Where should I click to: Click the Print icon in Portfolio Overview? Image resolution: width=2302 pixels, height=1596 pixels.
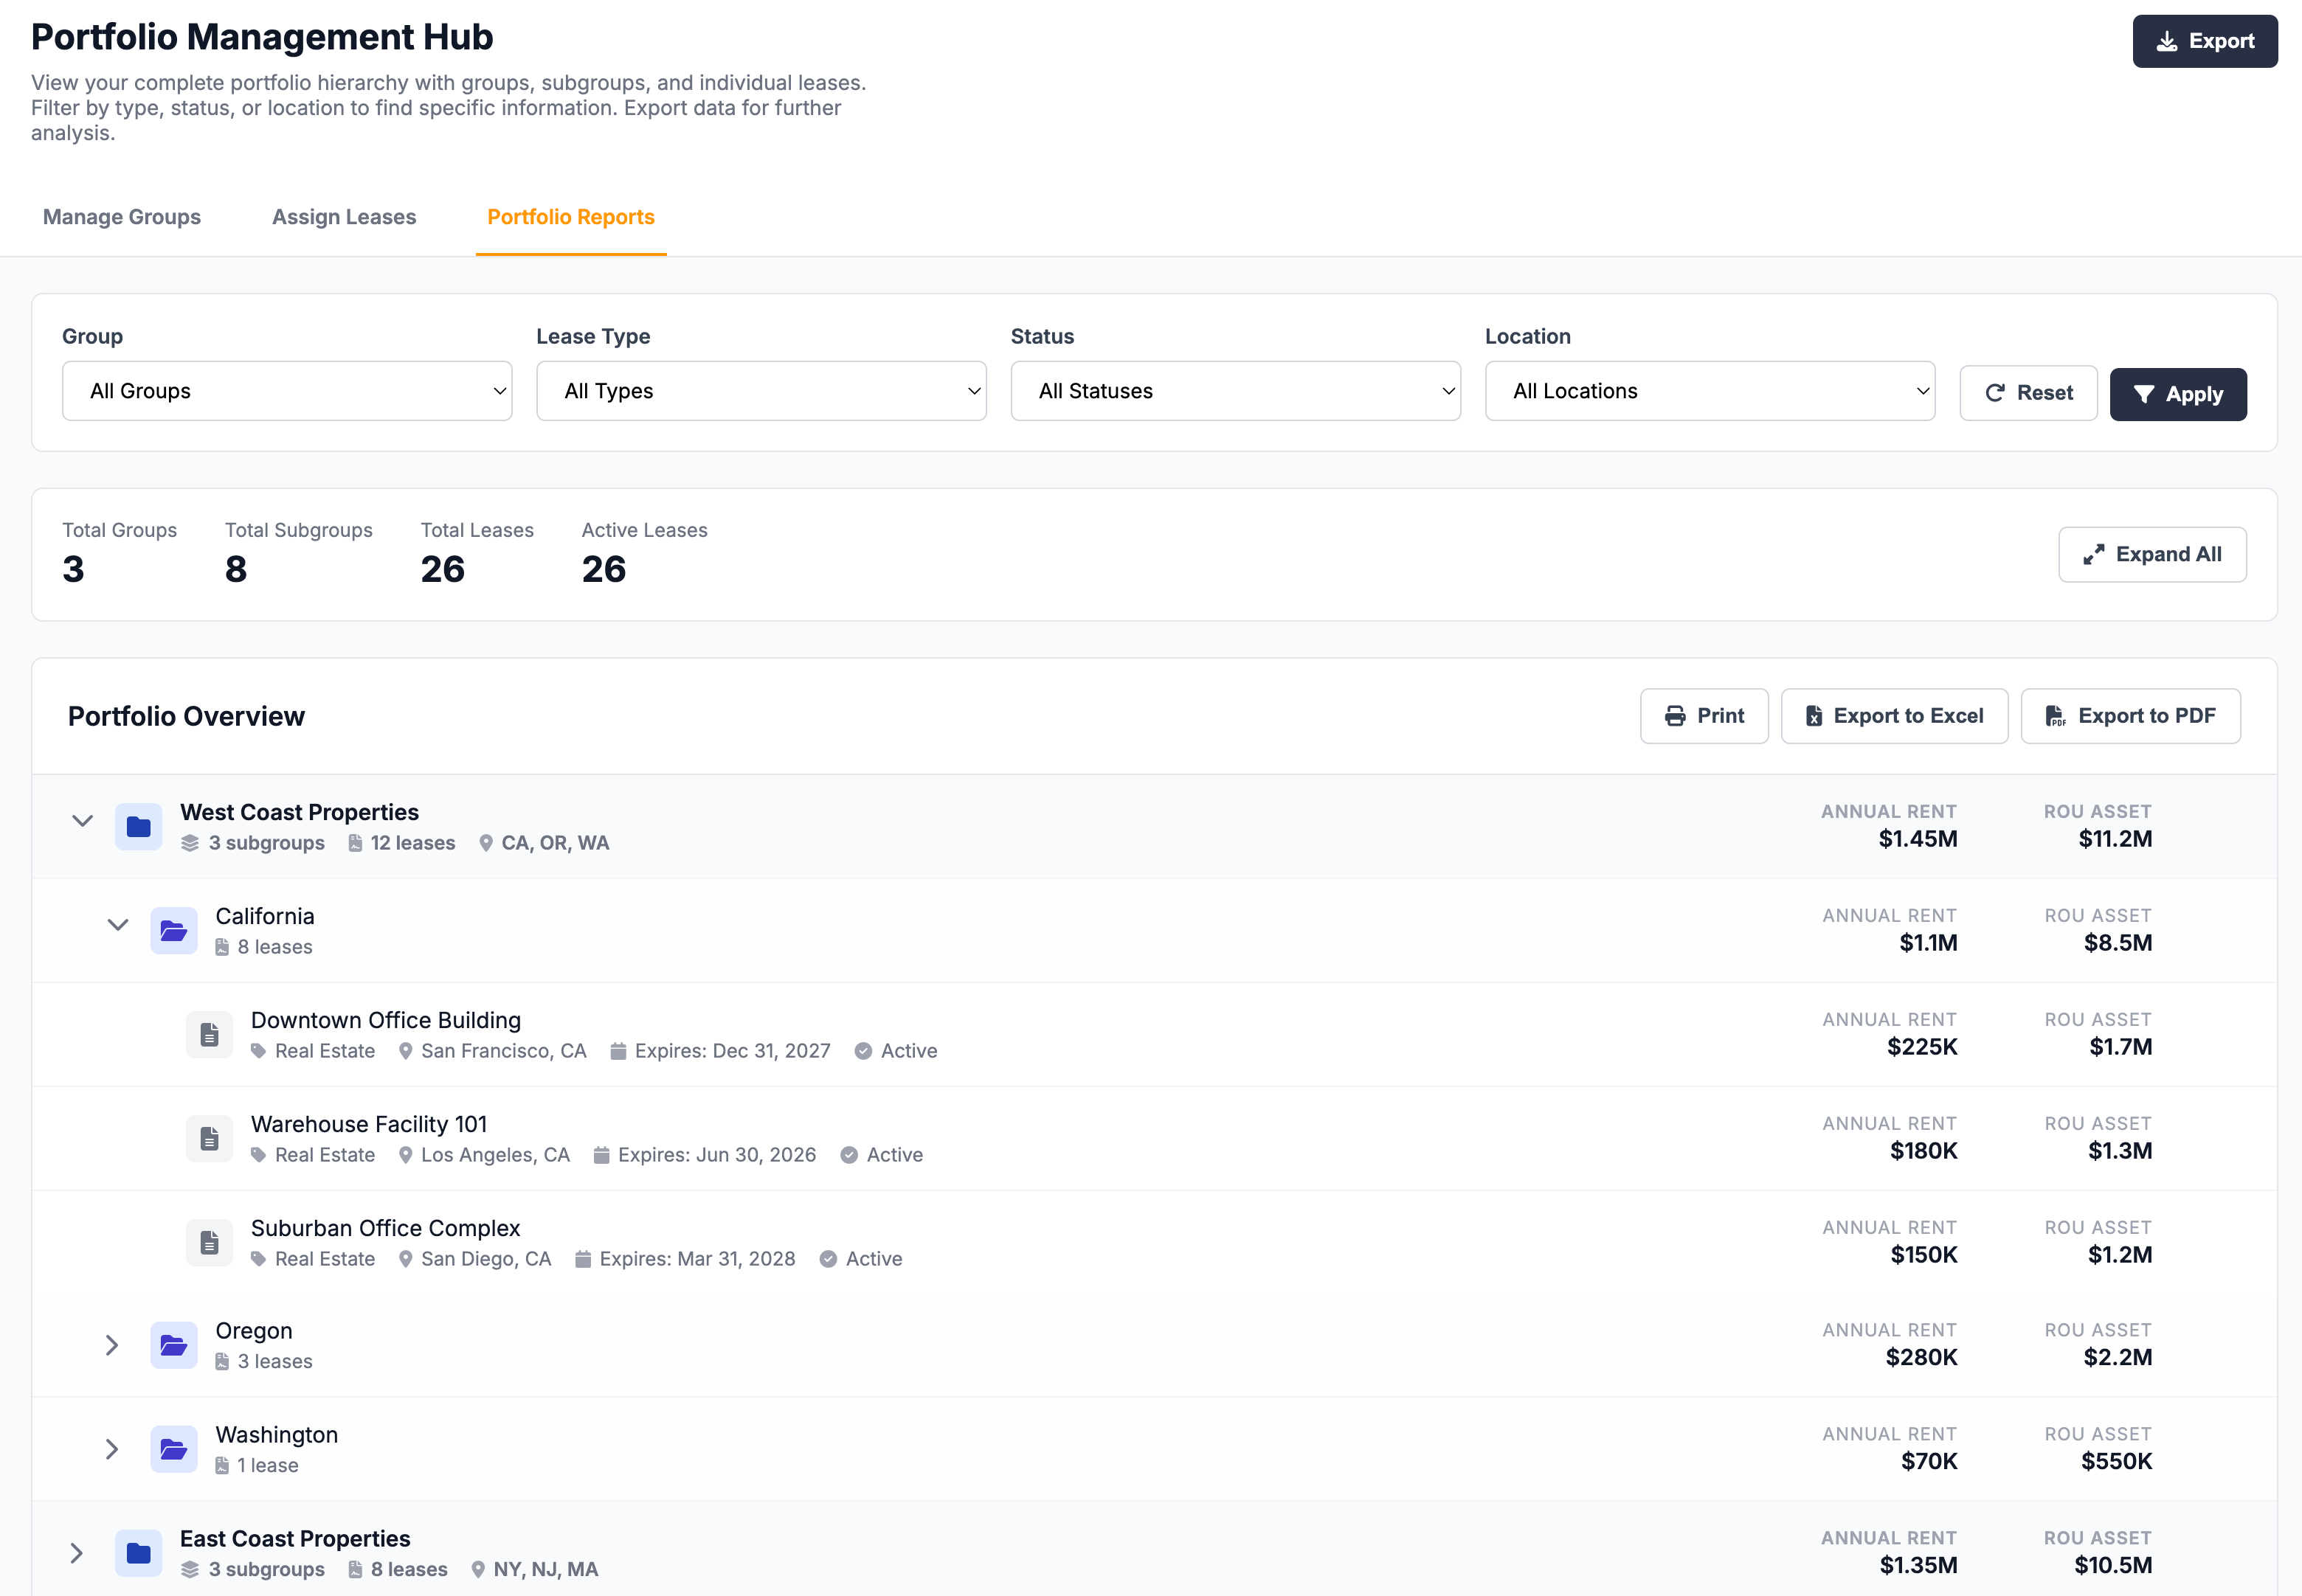(x=1677, y=715)
